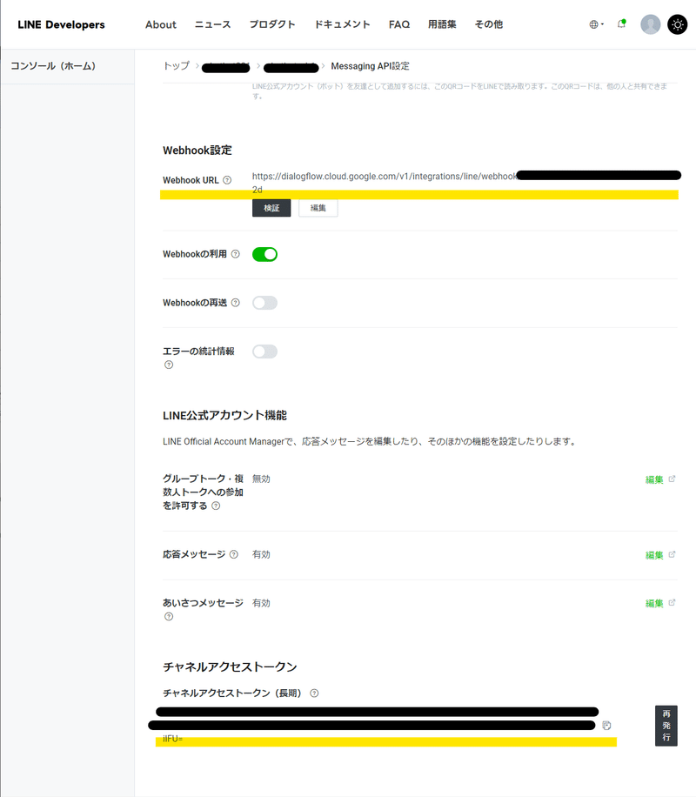Screen dimensions: 696x797
Task: Open the 用語集 menu item
Action: pyautogui.click(x=442, y=24)
